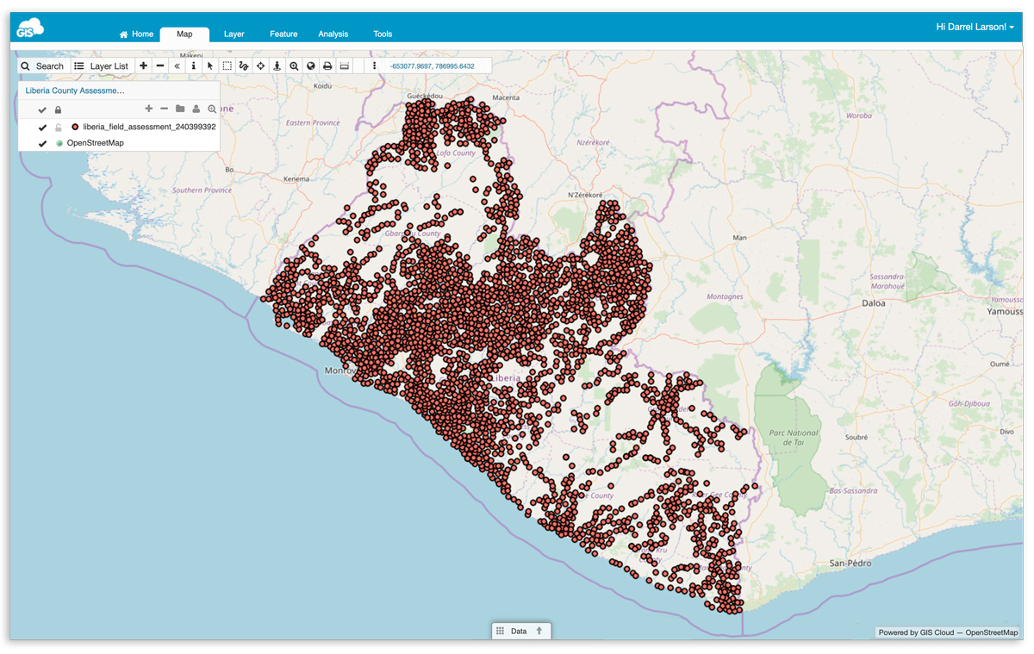1034x654 pixels.
Task: Click the add folder icon in layer panel
Action: point(180,109)
